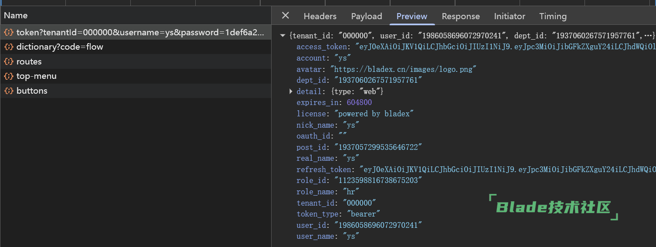This screenshot has width=656, height=247.
Task: Click the JSON icon beside the buttons request
Action: coord(8,91)
